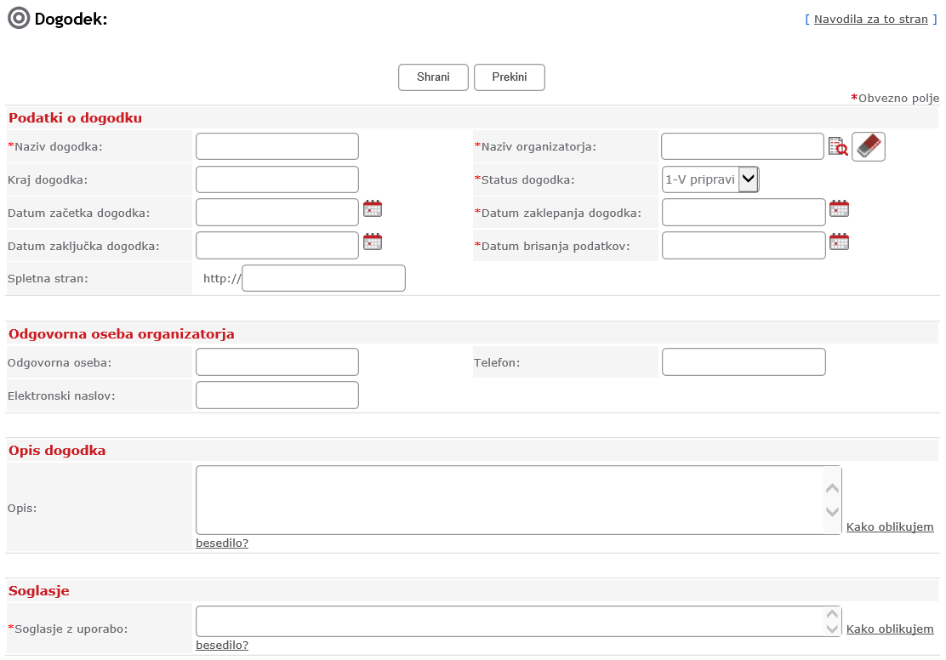Click the organizer search lookup icon
Viewport: 946px width, 660px height.
(x=838, y=147)
